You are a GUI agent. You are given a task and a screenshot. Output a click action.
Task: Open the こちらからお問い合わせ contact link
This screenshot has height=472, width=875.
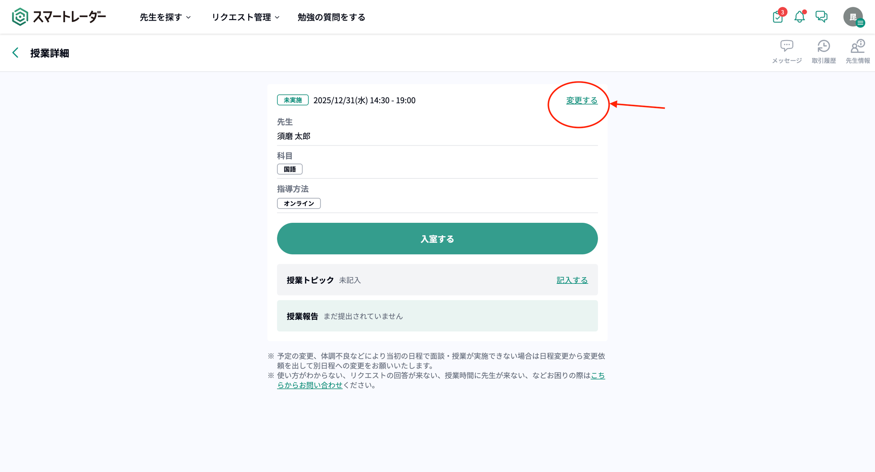310,385
